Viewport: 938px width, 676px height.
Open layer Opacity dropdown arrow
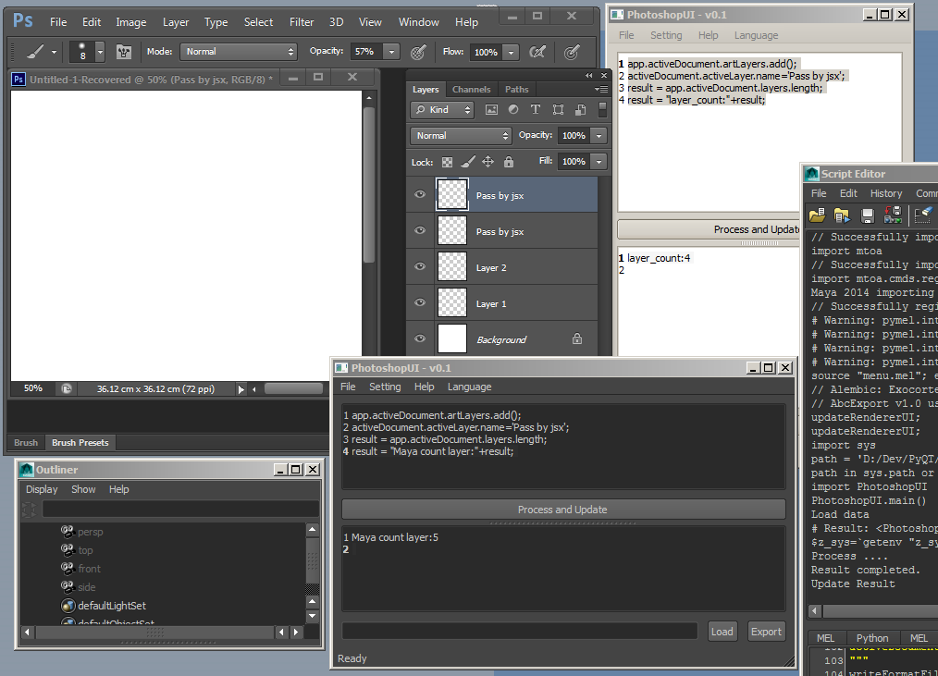(x=599, y=136)
